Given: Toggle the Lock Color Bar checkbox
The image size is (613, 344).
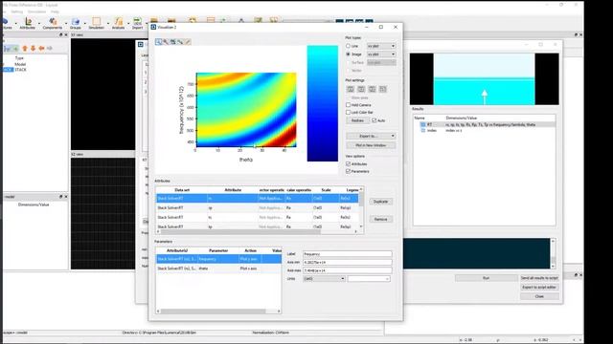Looking at the screenshot, I should click(348, 113).
